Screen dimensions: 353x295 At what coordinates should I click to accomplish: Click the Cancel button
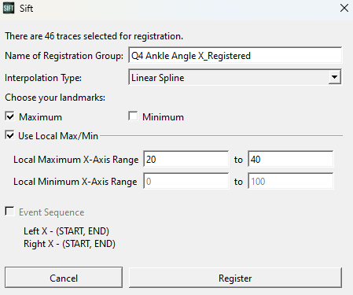click(x=64, y=278)
